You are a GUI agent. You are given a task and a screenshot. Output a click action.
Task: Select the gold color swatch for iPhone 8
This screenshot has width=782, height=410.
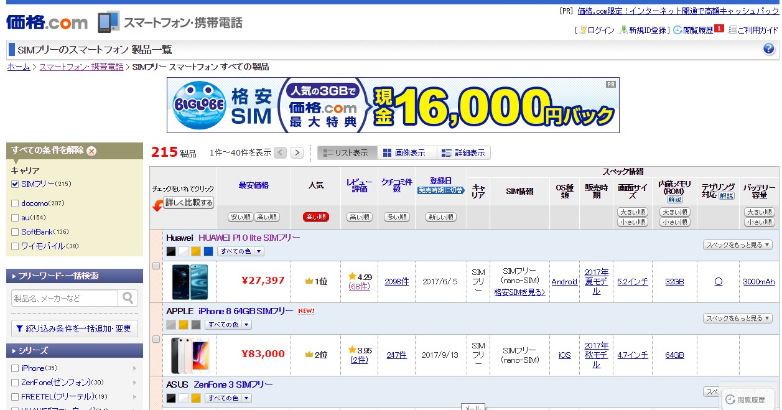coord(184,325)
